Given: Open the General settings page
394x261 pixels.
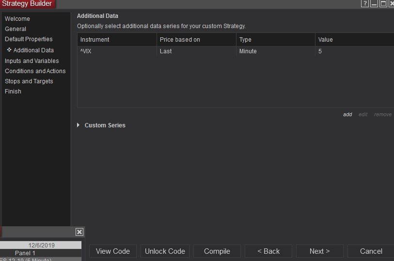Looking at the screenshot, I should (x=16, y=29).
